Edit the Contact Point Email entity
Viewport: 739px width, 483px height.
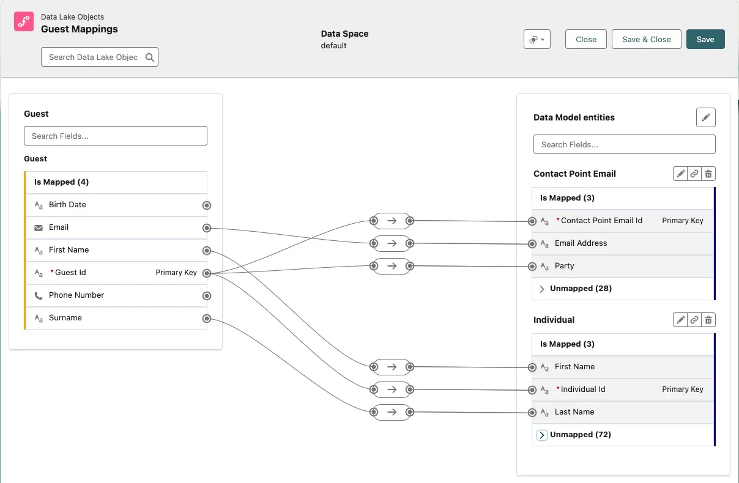pyautogui.click(x=680, y=174)
